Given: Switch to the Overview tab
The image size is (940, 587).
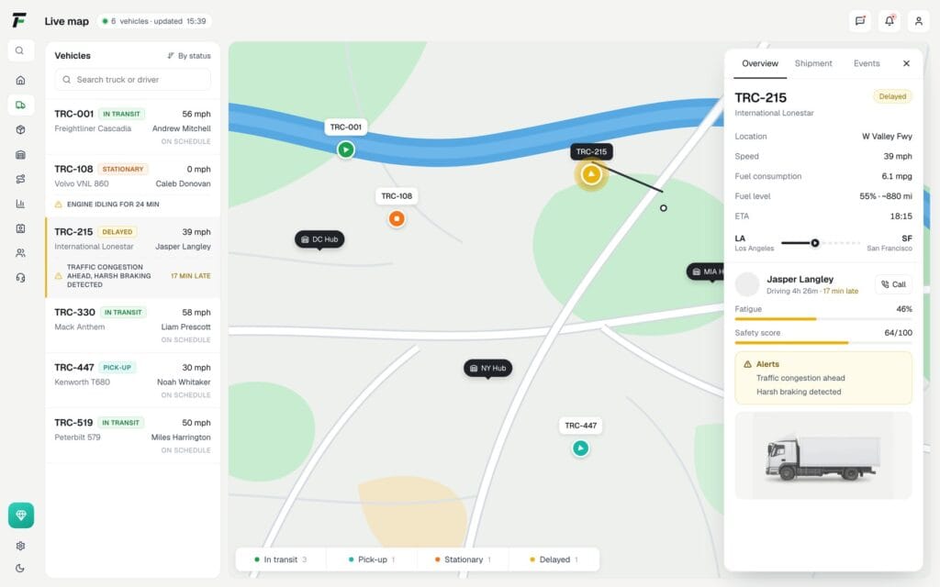Looking at the screenshot, I should tap(759, 63).
